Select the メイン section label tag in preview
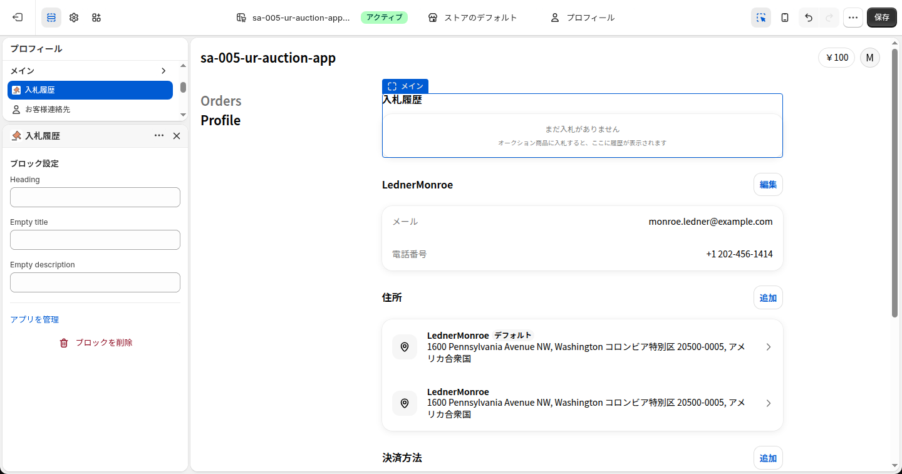Screen dimensions: 902x474 coord(405,86)
